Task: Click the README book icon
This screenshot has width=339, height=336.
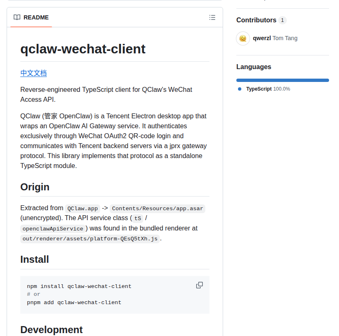Action: click(x=17, y=17)
